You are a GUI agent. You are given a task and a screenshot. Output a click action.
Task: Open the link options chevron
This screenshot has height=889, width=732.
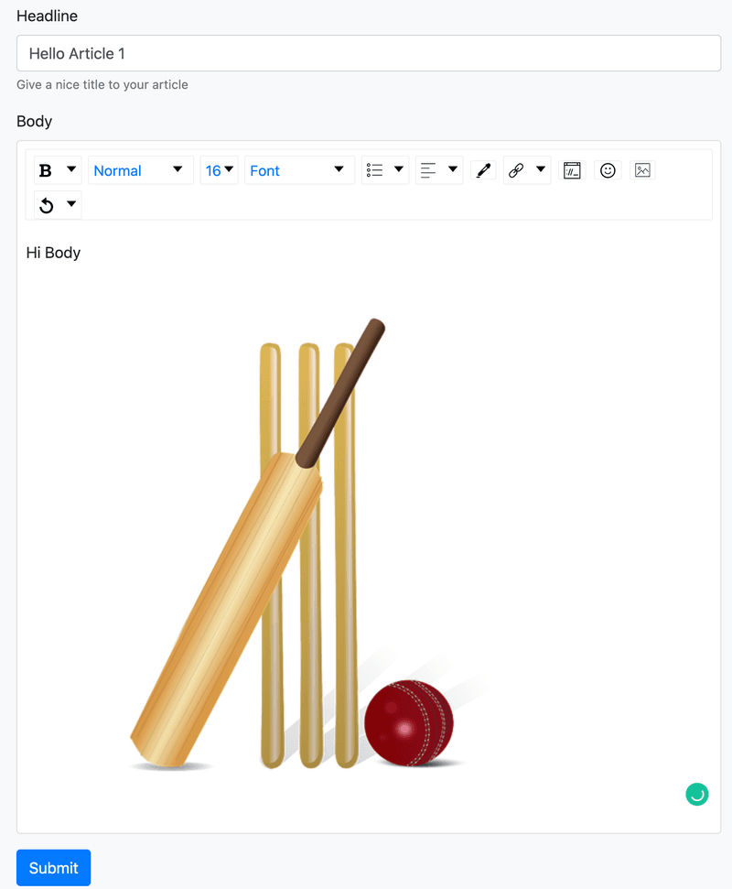tap(540, 169)
